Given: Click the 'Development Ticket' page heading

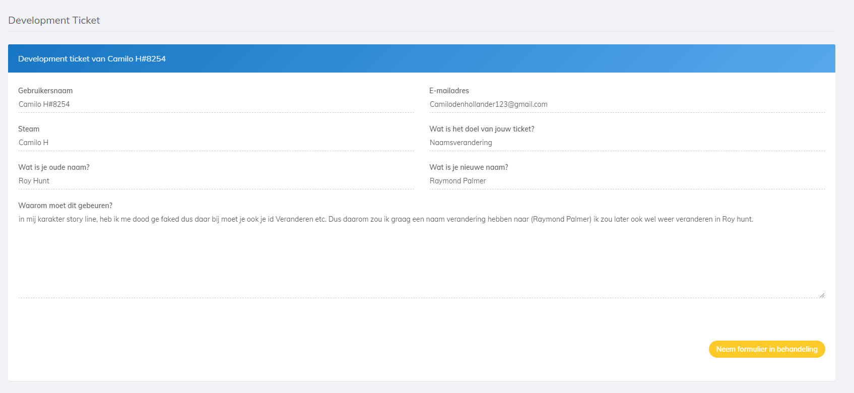Looking at the screenshot, I should point(54,20).
